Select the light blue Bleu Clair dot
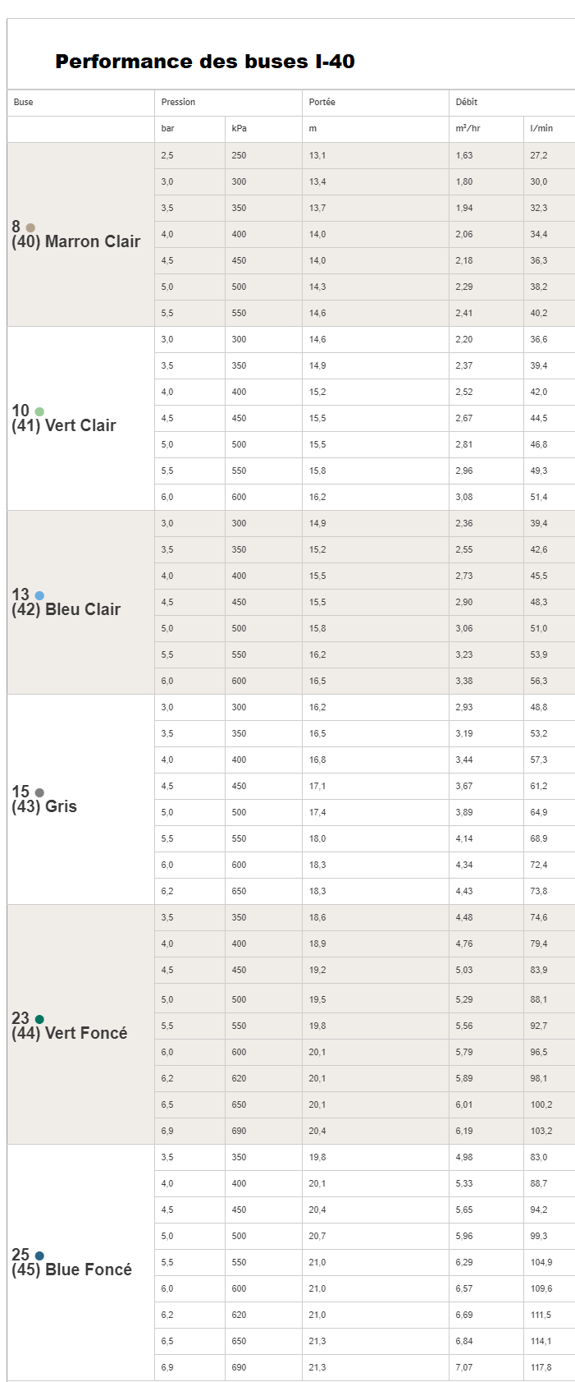575x1382 pixels. 39,595
